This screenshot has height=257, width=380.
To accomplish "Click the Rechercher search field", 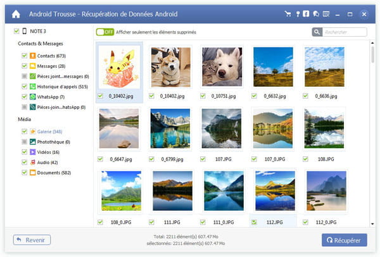I will pos(345,32).
